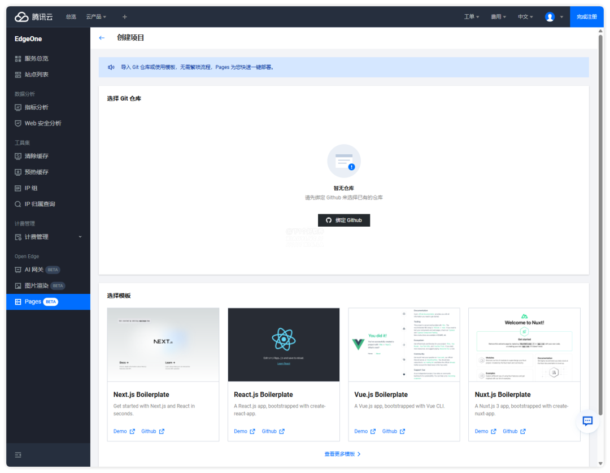Open the chat support icon
The image size is (610, 473).
(587, 421)
